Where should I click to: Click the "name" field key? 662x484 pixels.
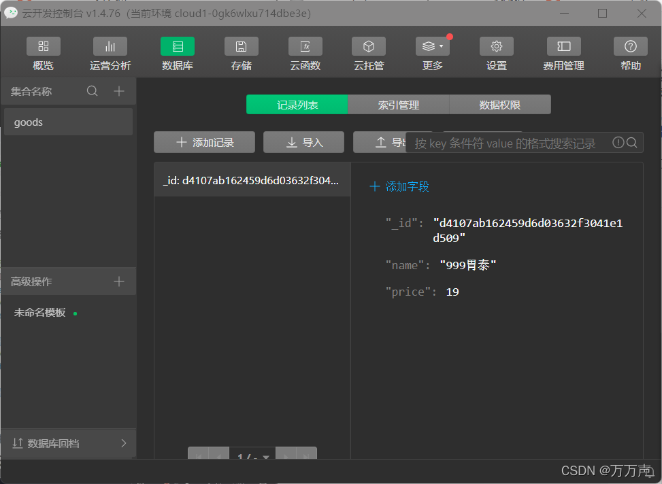point(404,265)
